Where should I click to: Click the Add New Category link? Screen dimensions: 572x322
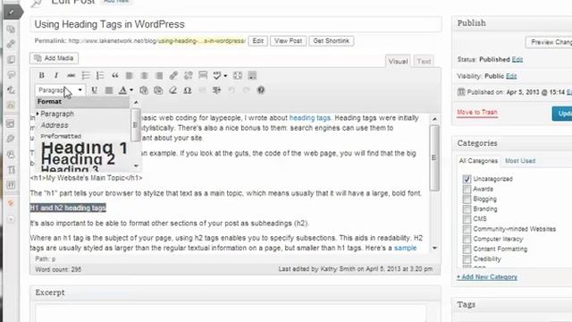pyautogui.click(x=487, y=277)
